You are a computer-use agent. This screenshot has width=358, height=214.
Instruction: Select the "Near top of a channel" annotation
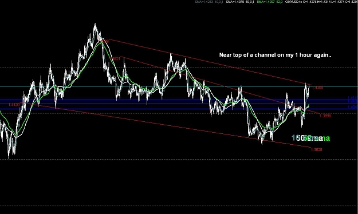[275, 55]
